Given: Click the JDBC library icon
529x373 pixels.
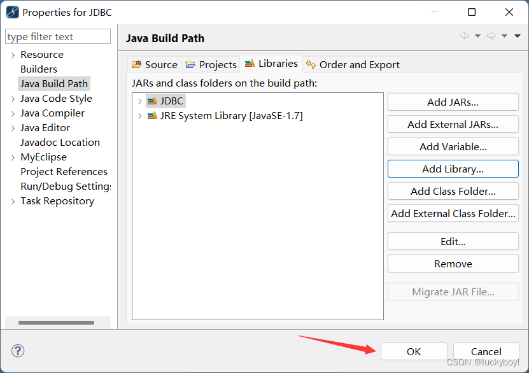Looking at the screenshot, I should click(152, 101).
